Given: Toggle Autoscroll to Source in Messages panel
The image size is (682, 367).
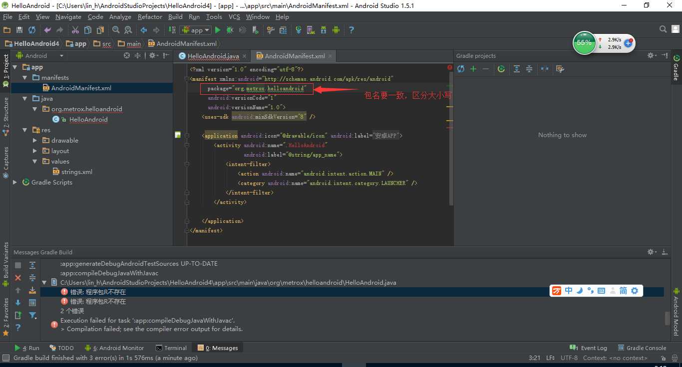Looking at the screenshot, I should pyautogui.click(x=32, y=290).
